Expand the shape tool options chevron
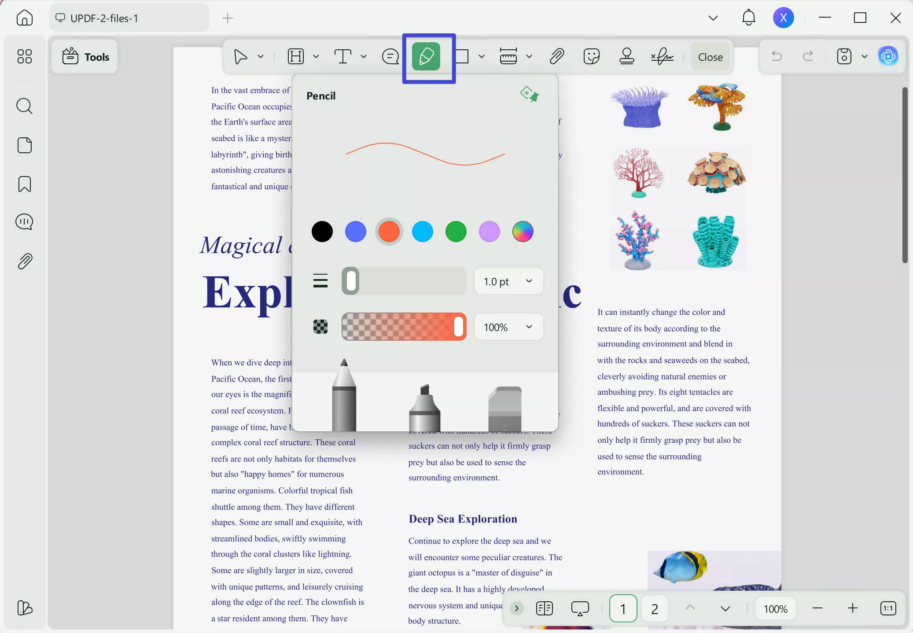 pyautogui.click(x=482, y=56)
